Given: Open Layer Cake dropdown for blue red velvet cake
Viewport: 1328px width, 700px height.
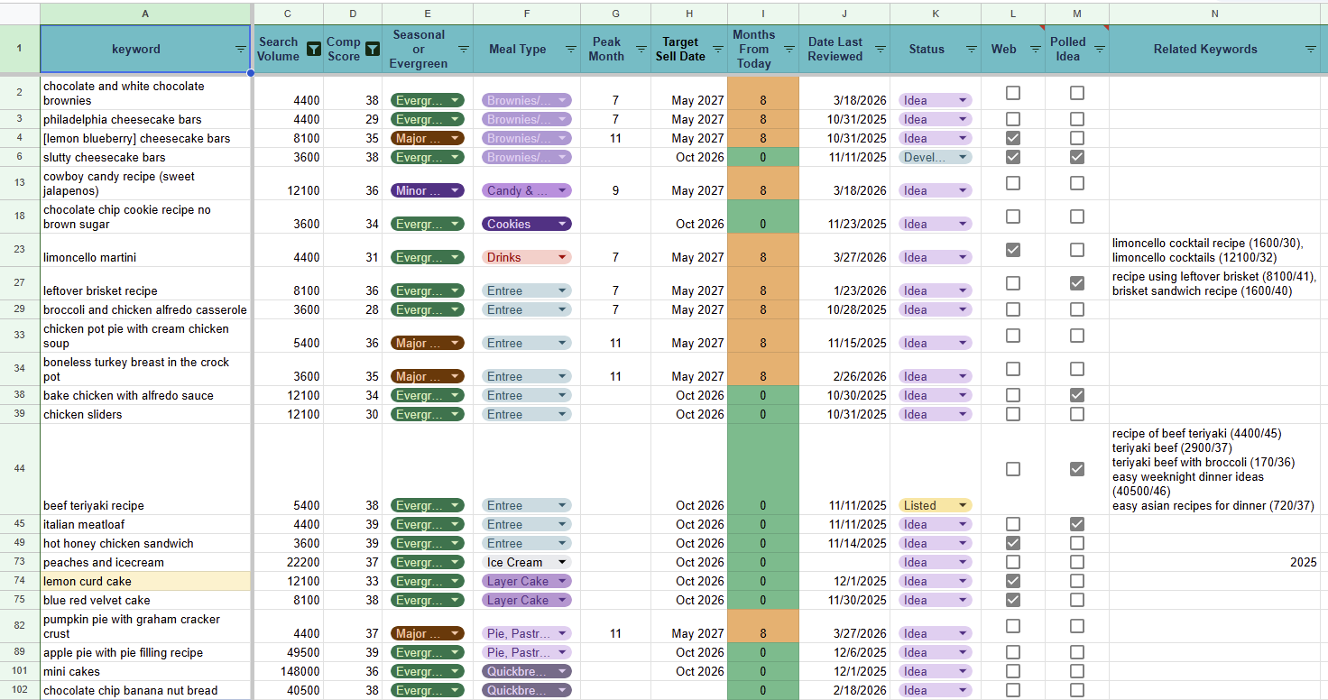Looking at the screenshot, I should pos(527,600).
